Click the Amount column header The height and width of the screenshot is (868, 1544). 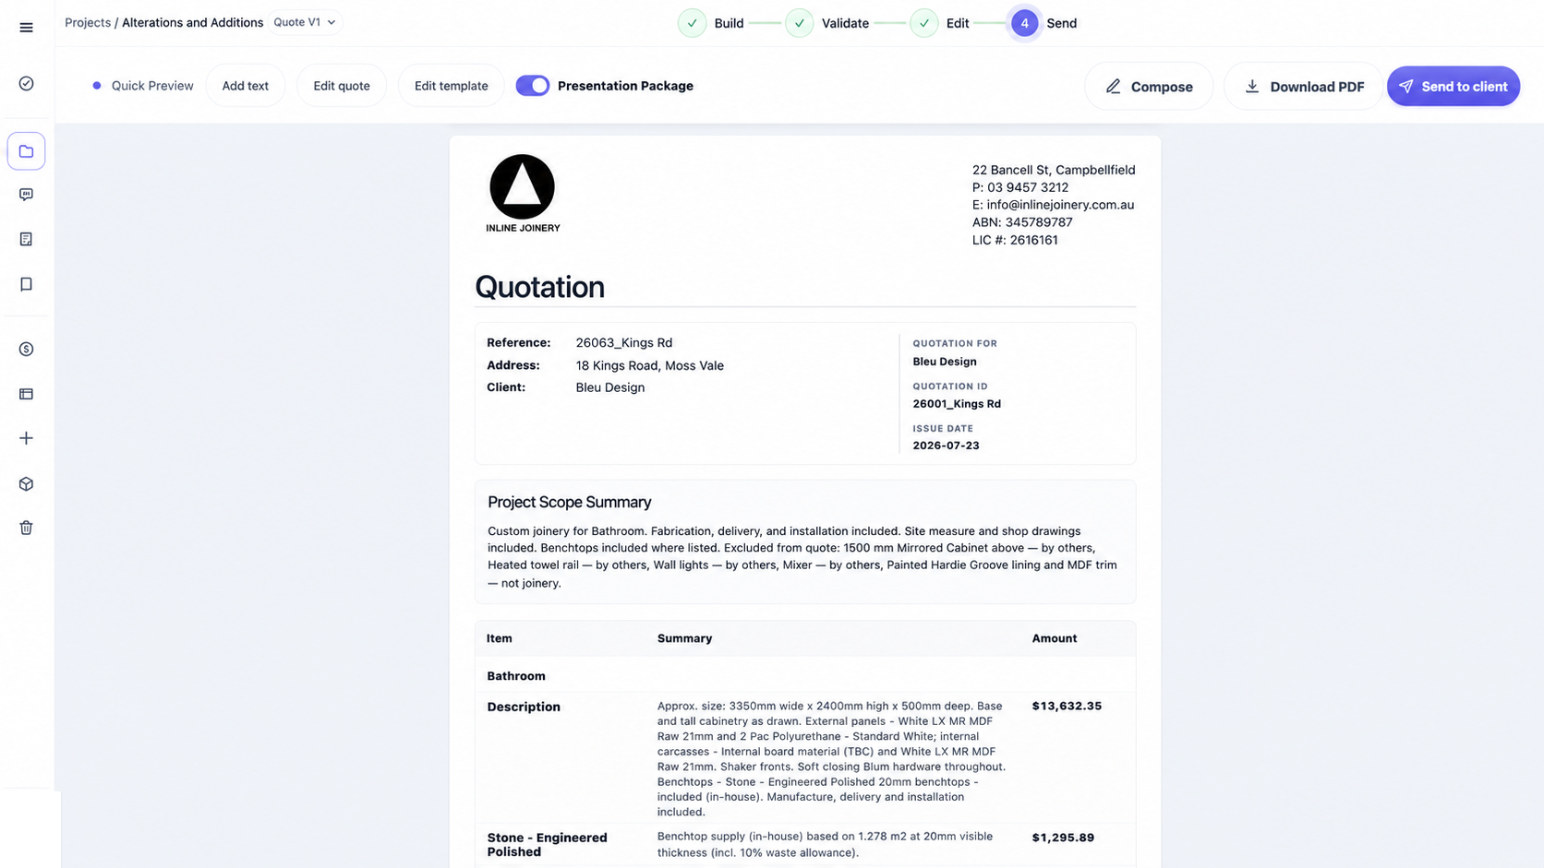tap(1054, 638)
